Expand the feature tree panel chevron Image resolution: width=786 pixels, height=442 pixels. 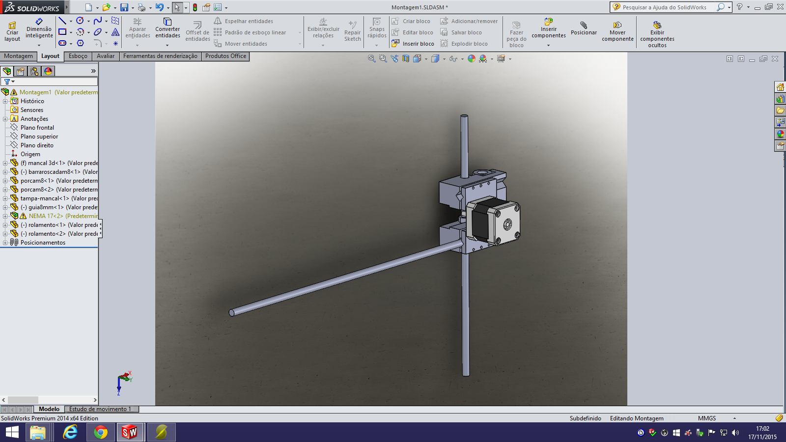[93, 71]
